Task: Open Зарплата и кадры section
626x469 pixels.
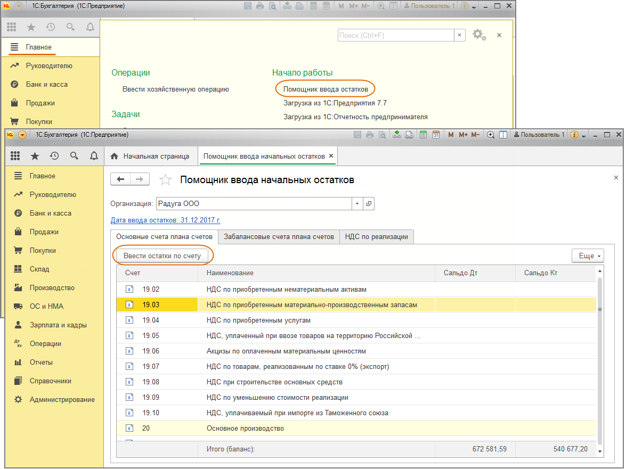Action: click(58, 325)
